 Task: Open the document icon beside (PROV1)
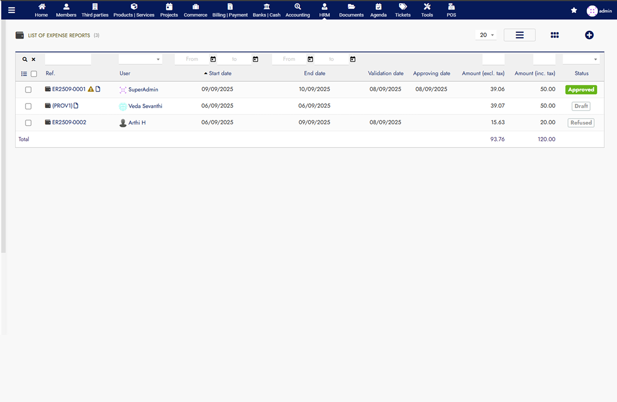click(x=76, y=106)
